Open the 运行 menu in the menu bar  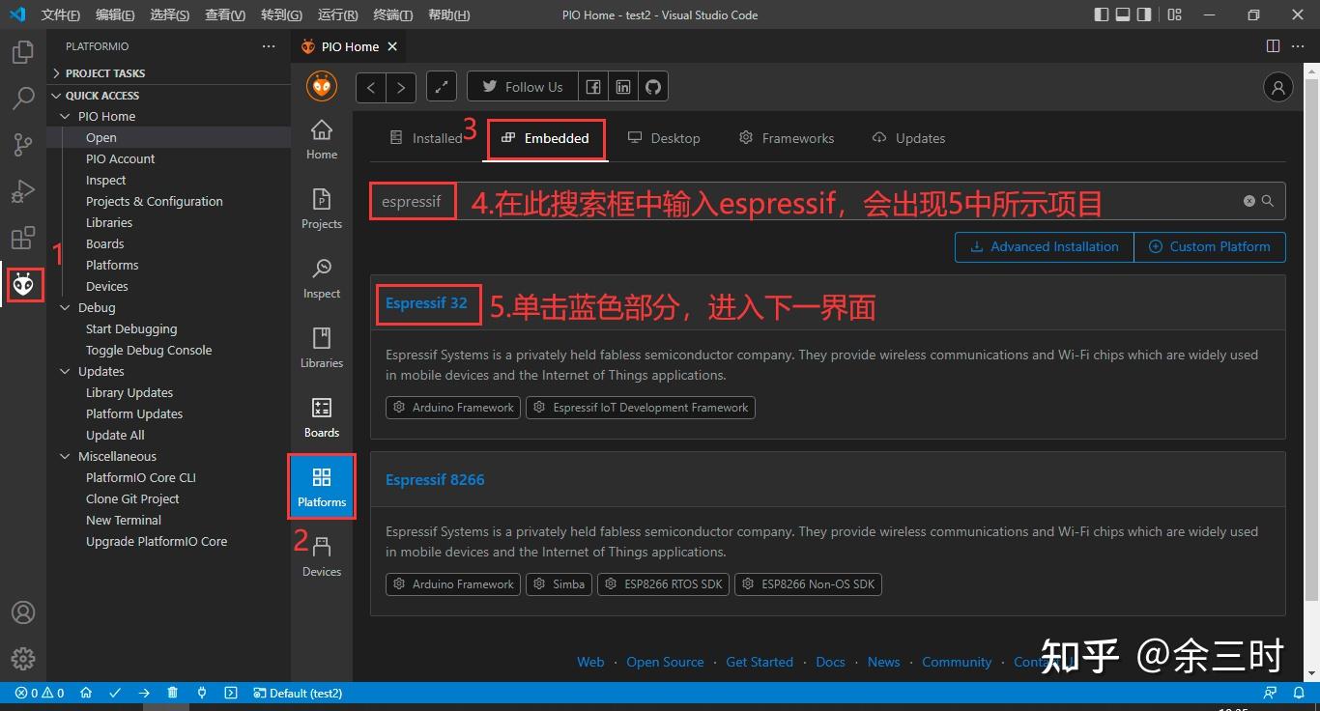335,14
